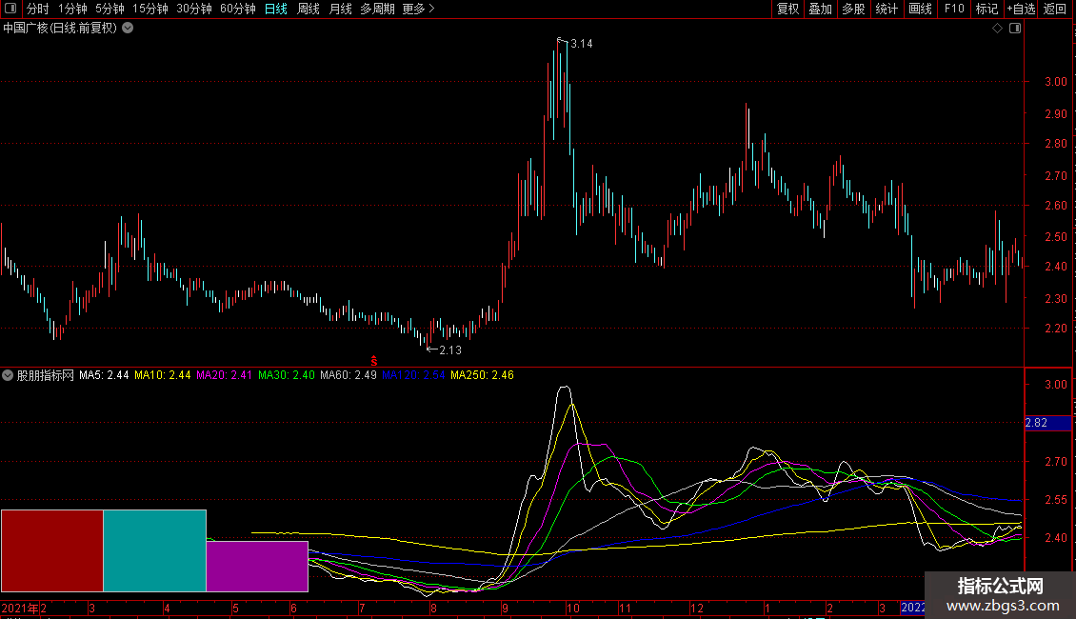Click the purple block in indicator panel
Viewport: 1076px width, 619px height.
pyautogui.click(x=257, y=567)
